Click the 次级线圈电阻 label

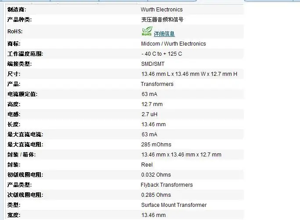point(25,195)
